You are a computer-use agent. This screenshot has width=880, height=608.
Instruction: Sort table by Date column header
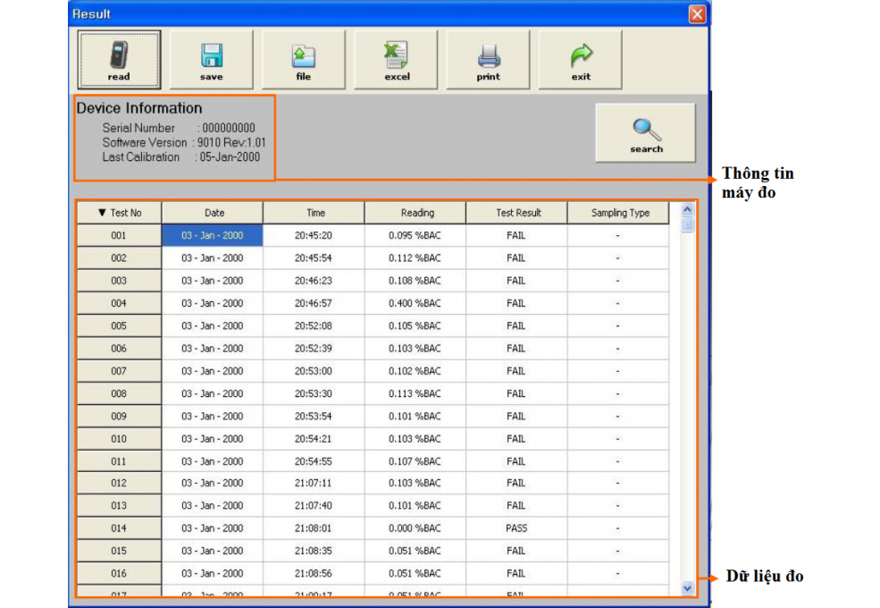(214, 213)
